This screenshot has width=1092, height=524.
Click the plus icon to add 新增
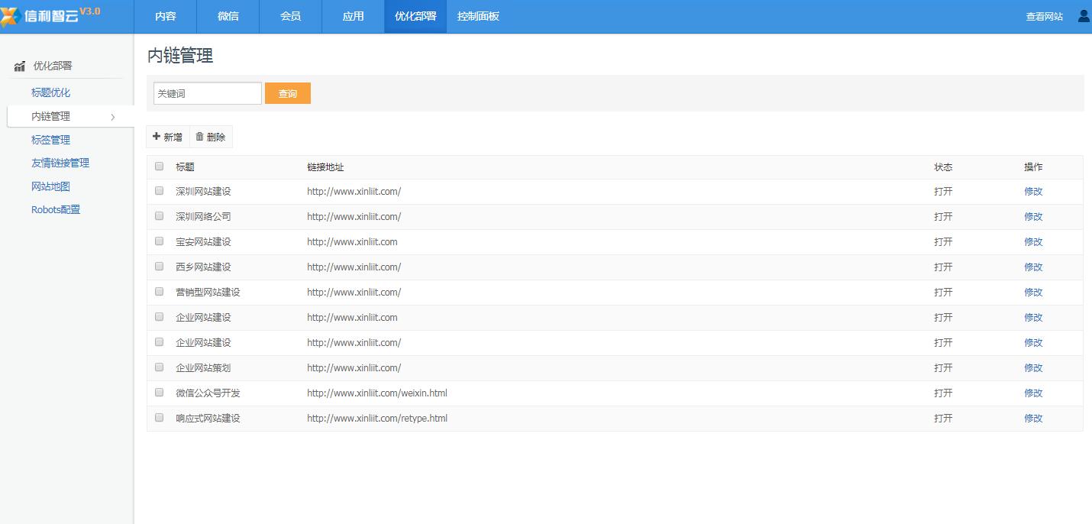pos(157,137)
